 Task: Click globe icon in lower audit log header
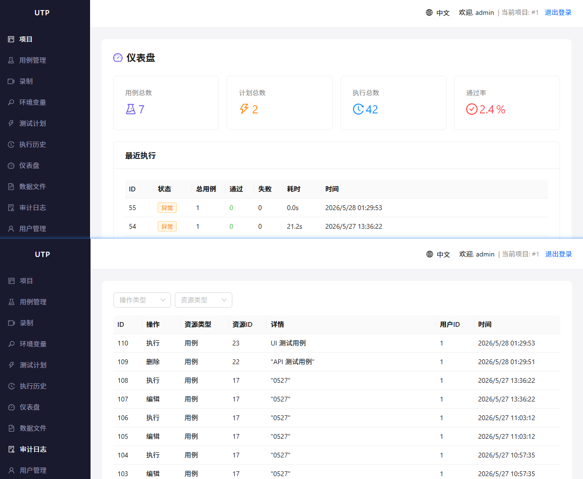pos(430,254)
